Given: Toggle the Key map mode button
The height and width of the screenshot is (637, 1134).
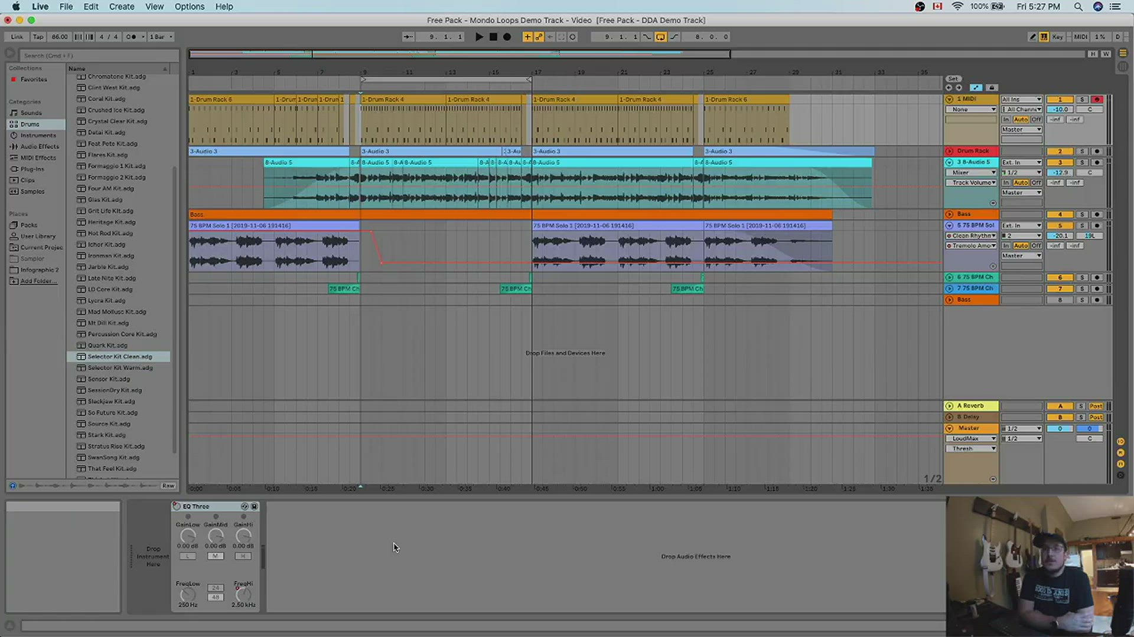Looking at the screenshot, I should (x=1058, y=37).
